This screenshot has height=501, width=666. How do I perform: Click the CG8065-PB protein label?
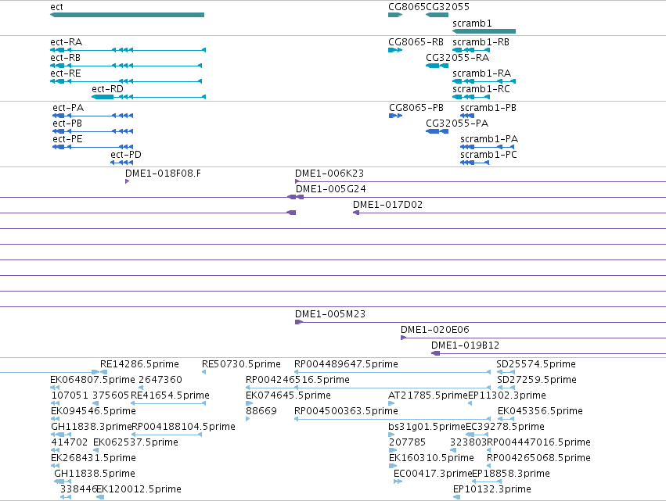tap(416, 108)
